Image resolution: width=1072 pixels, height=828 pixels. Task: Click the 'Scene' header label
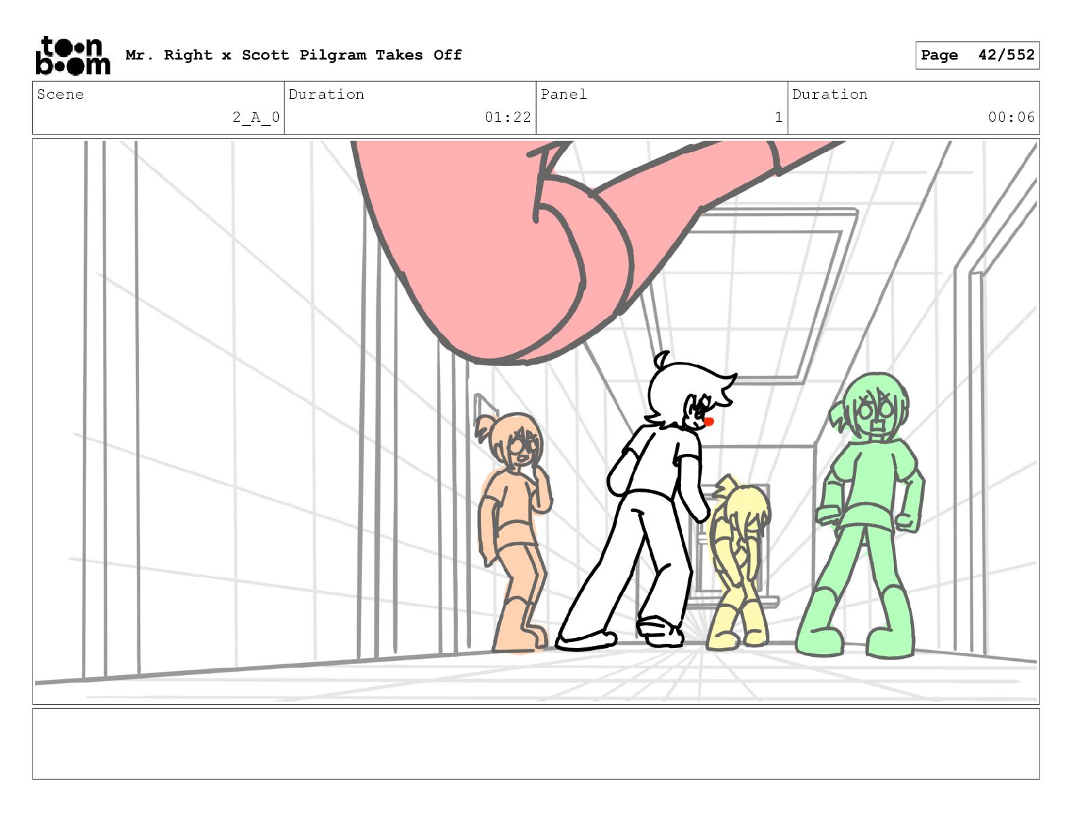point(61,94)
